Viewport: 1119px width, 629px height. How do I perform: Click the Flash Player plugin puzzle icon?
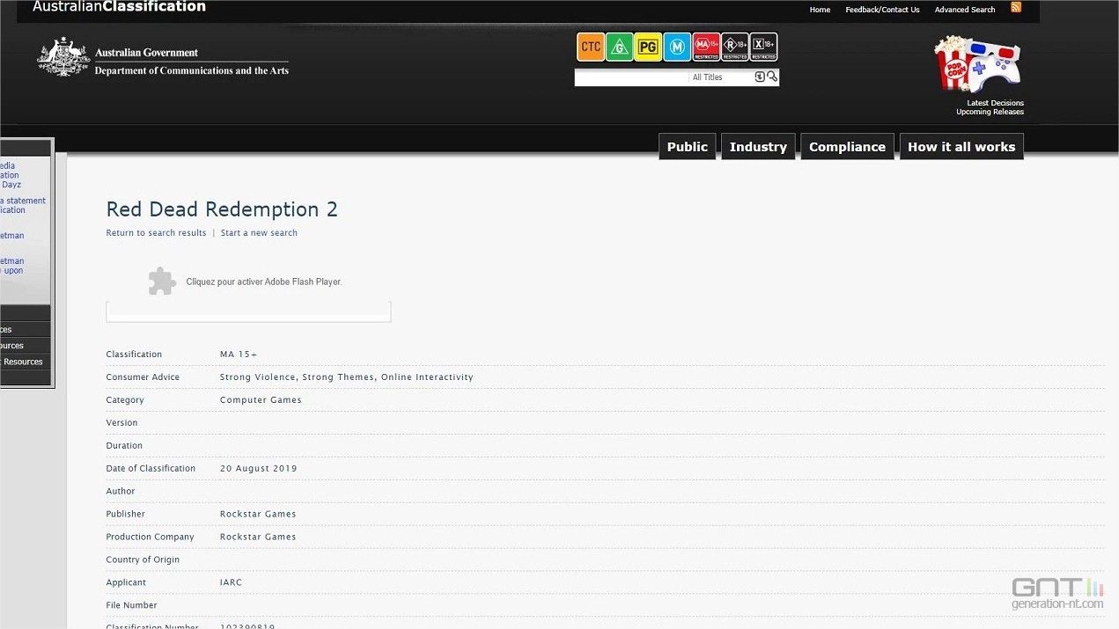coord(161,281)
